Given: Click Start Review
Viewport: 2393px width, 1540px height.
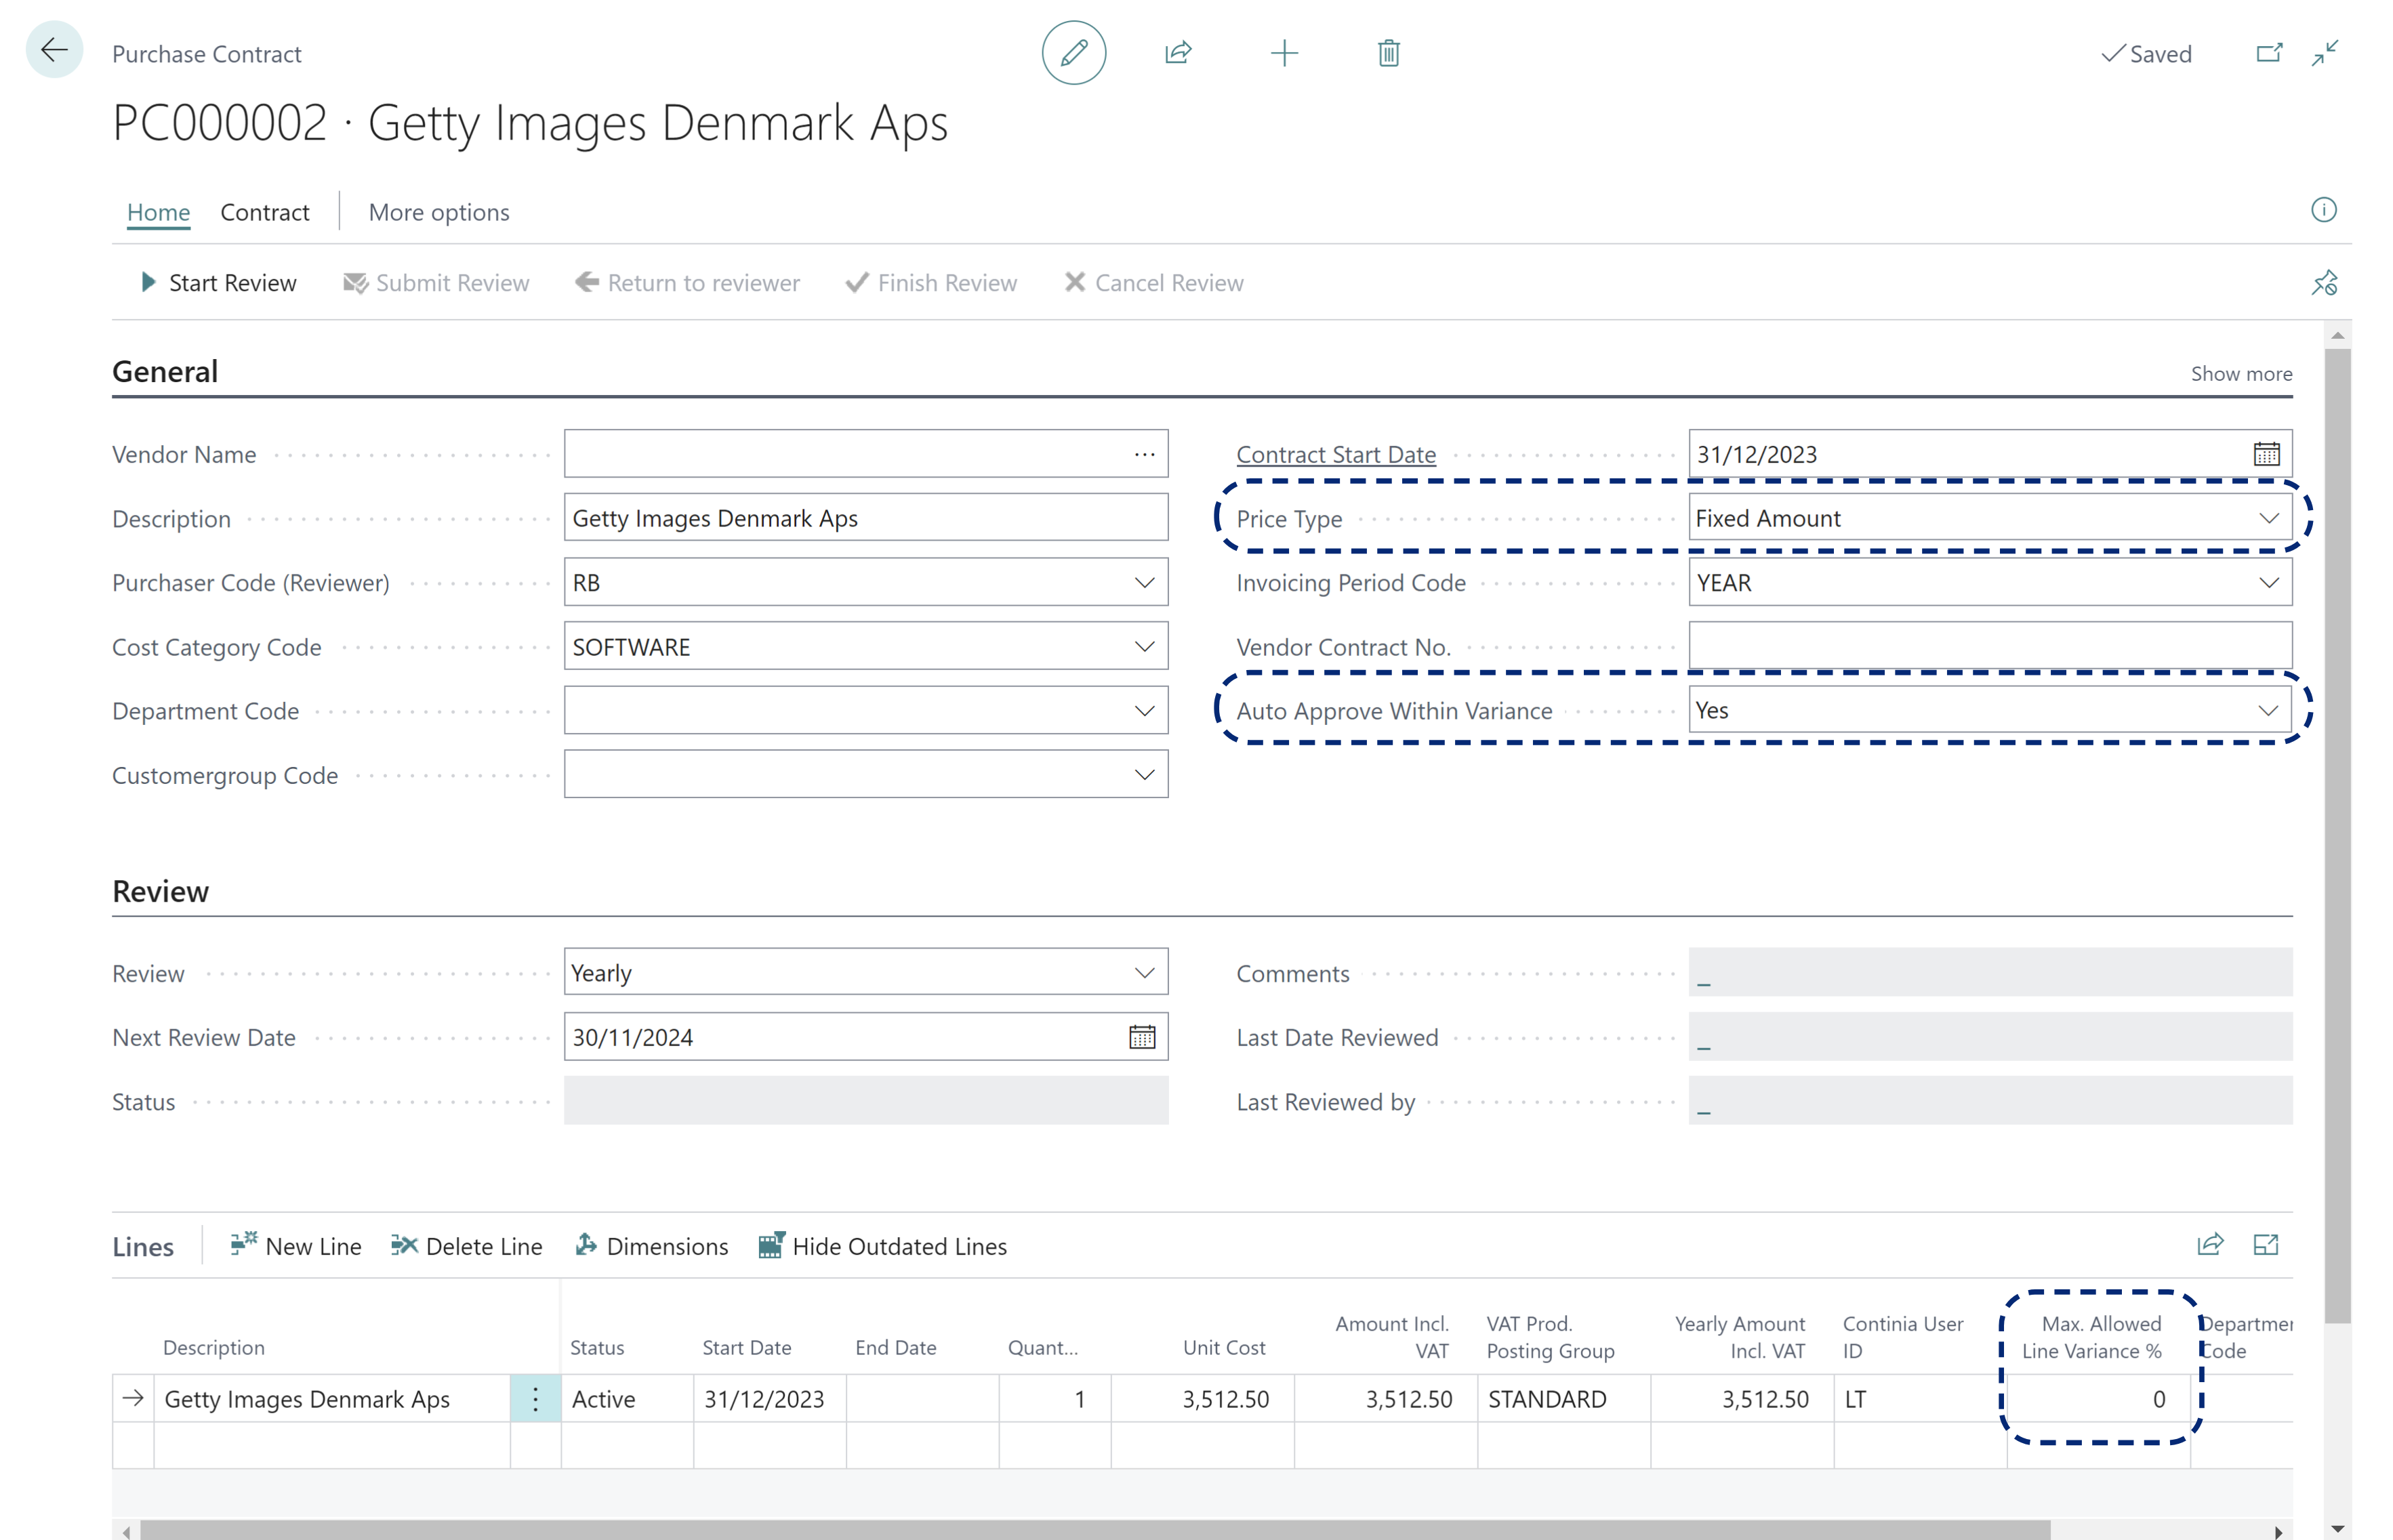Looking at the screenshot, I should tap(218, 283).
